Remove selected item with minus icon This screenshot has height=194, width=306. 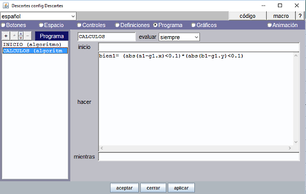(x=28, y=36)
